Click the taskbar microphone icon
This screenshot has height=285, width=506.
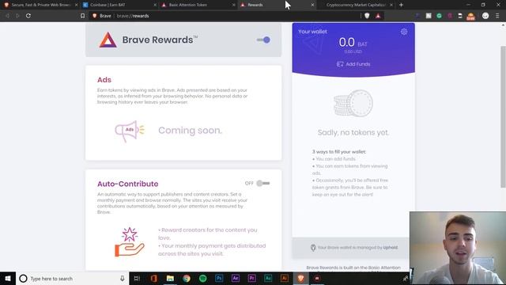point(123,278)
